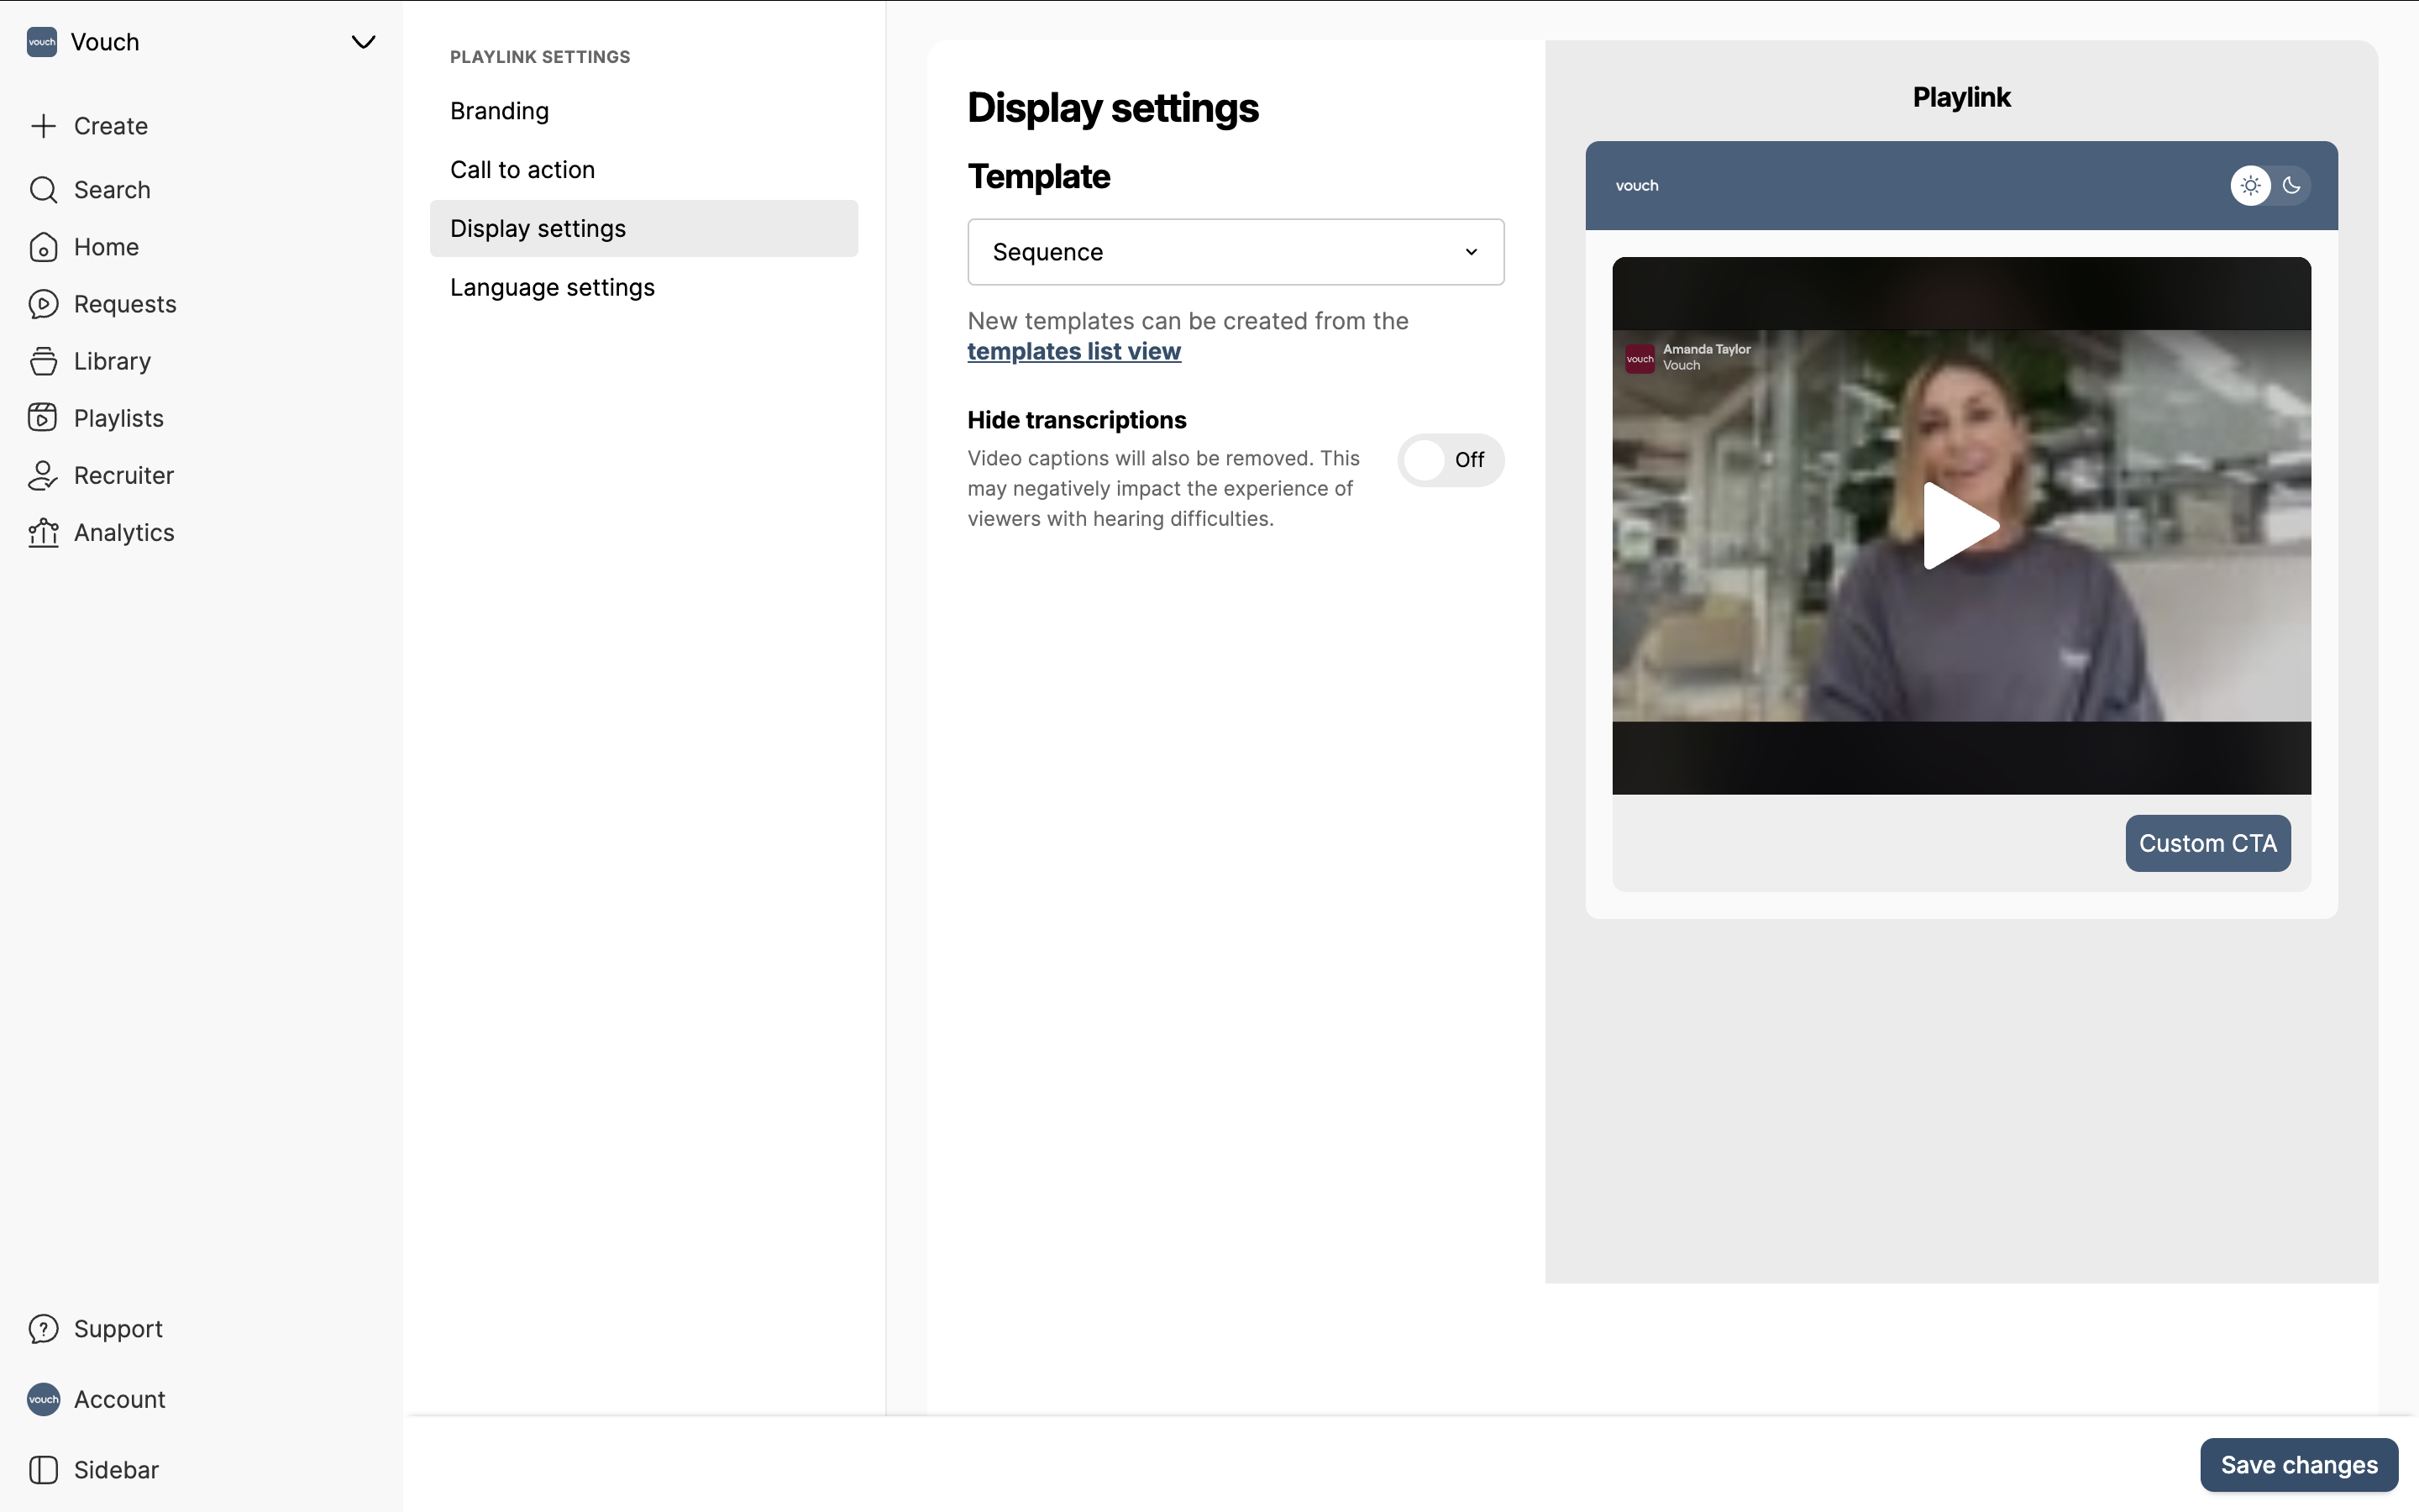
Task: Click the Custom CTA button in preview
Action: coord(2207,843)
